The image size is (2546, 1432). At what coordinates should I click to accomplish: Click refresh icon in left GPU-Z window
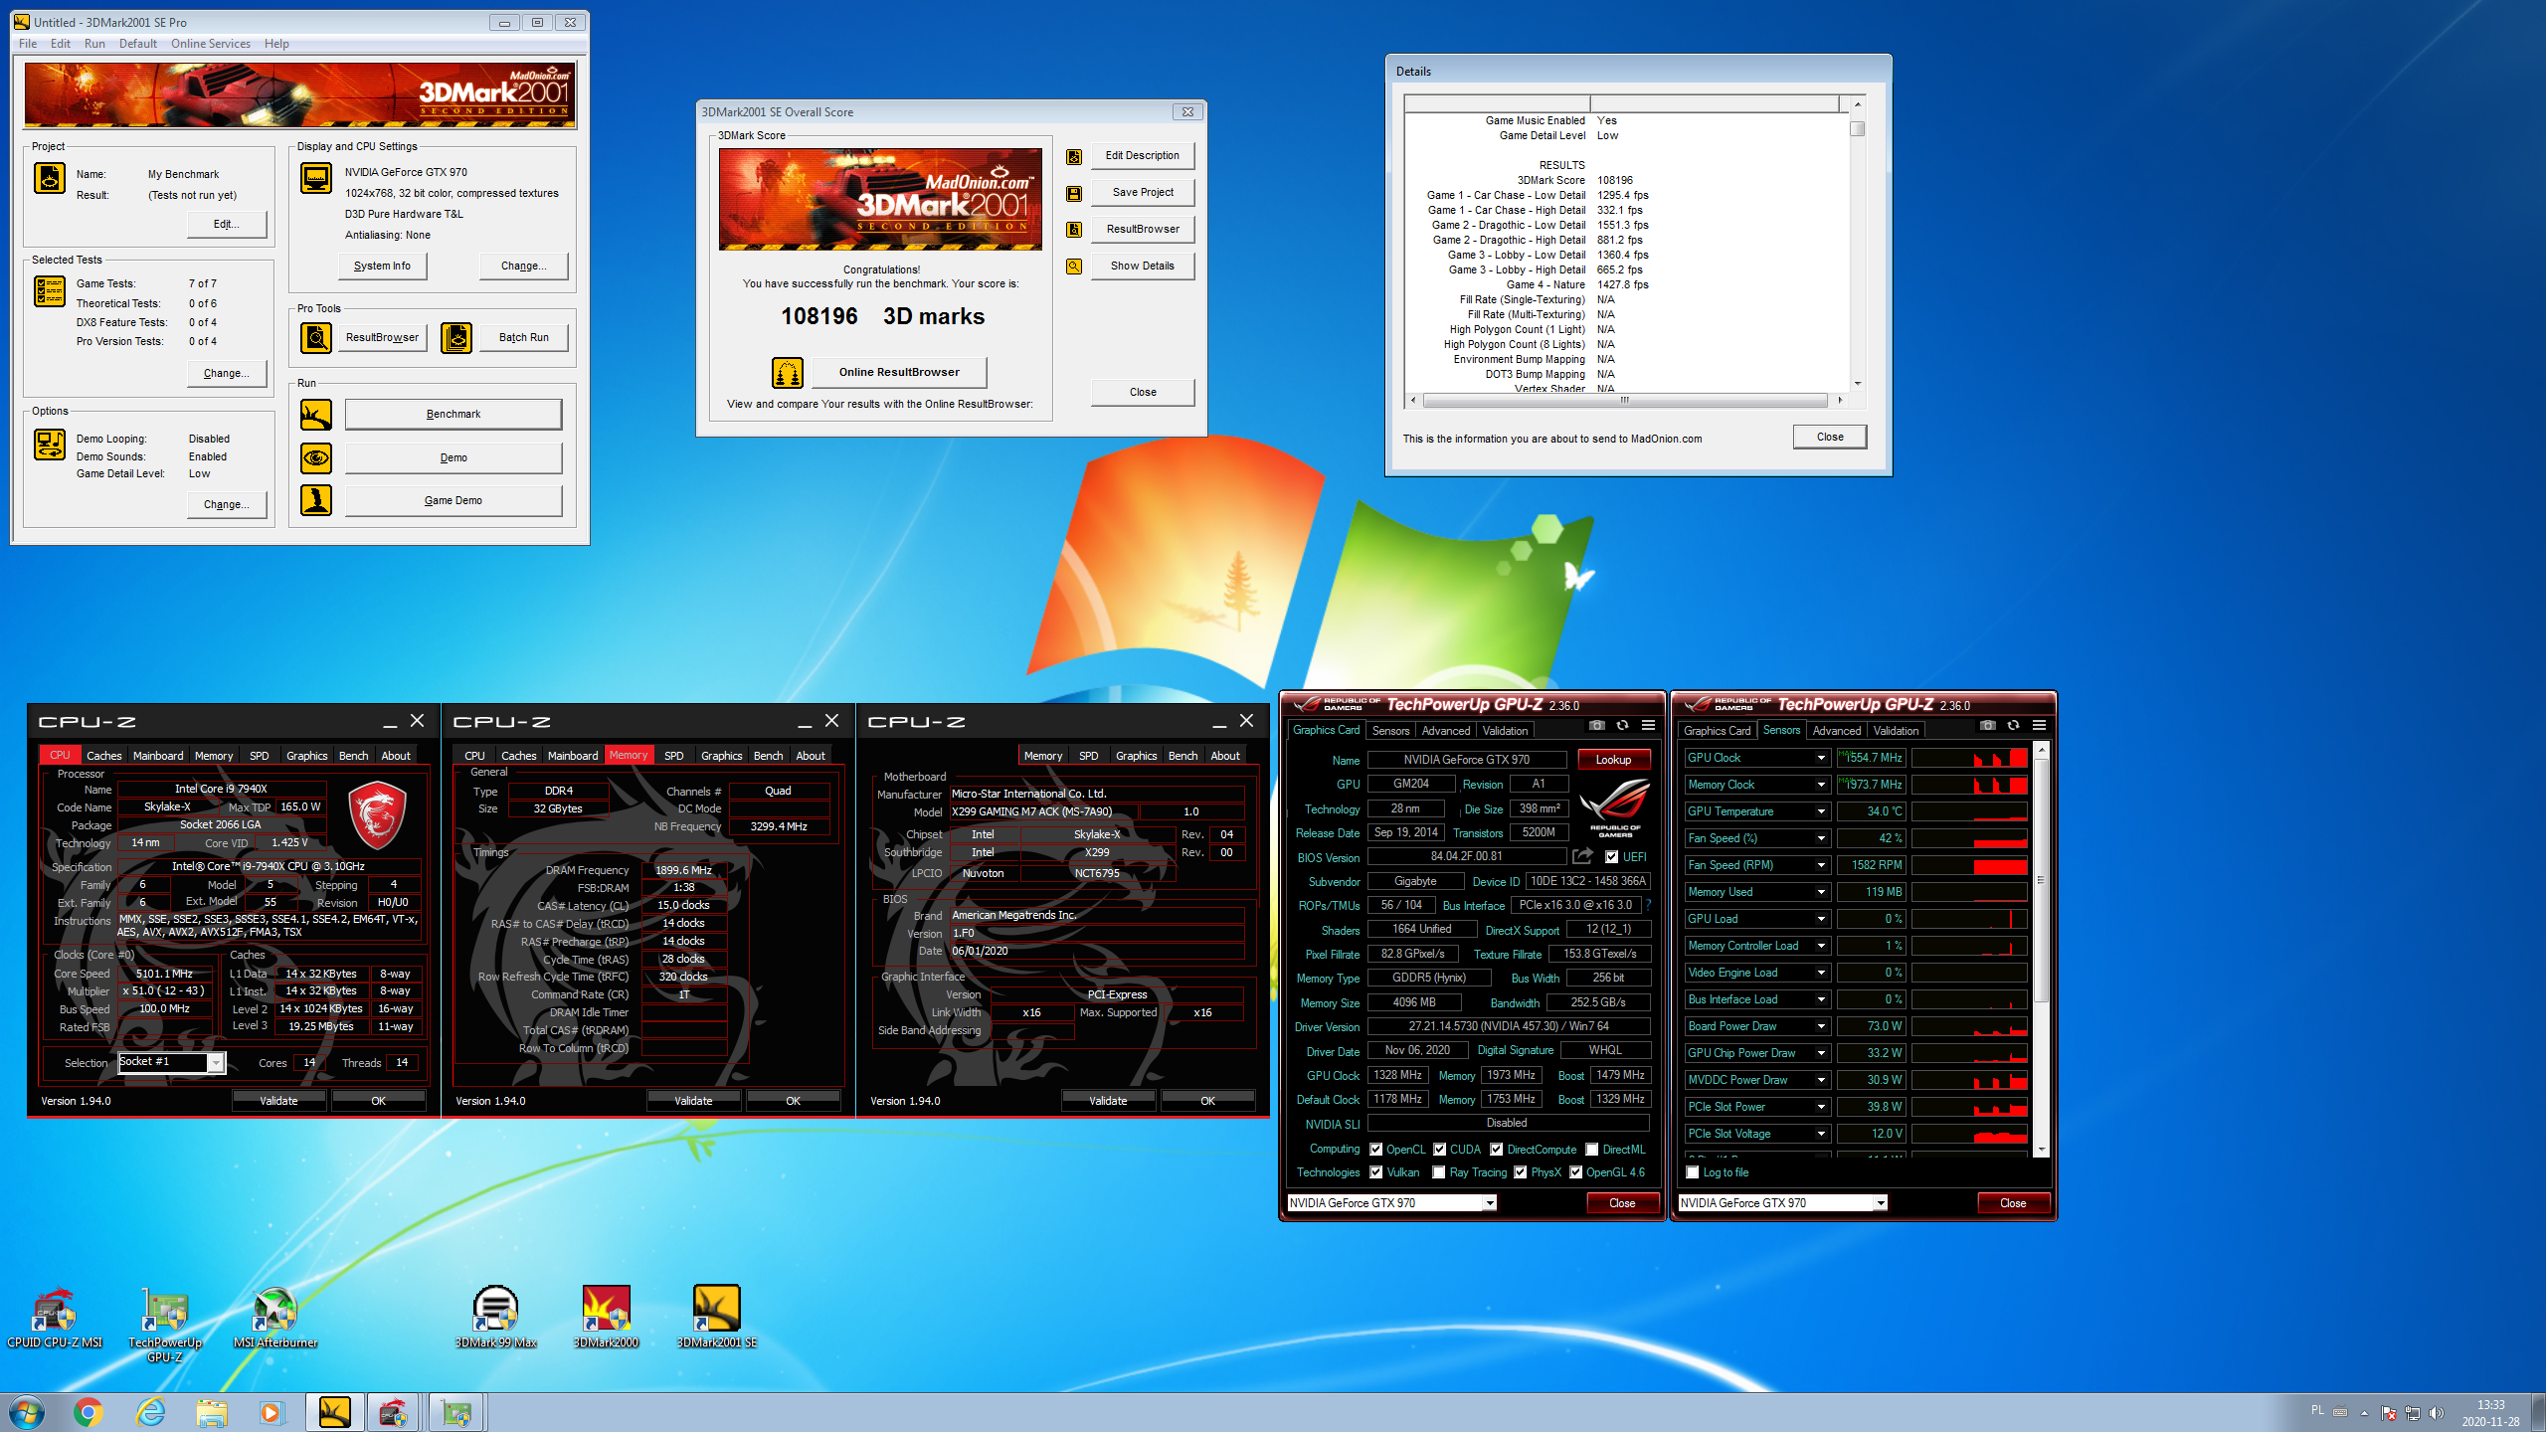pyautogui.click(x=1622, y=726)
